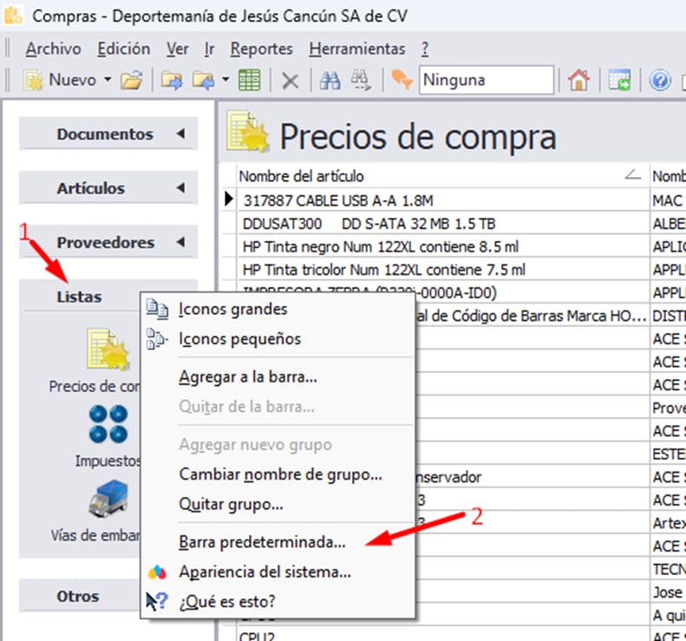
Task: Click the home icon in toolbar
Action: 578,80
